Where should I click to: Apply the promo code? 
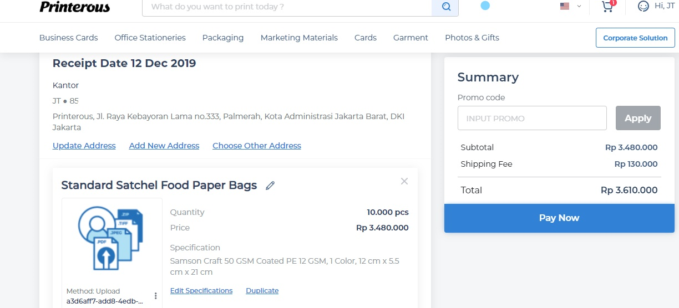click(x=638, y=118)
